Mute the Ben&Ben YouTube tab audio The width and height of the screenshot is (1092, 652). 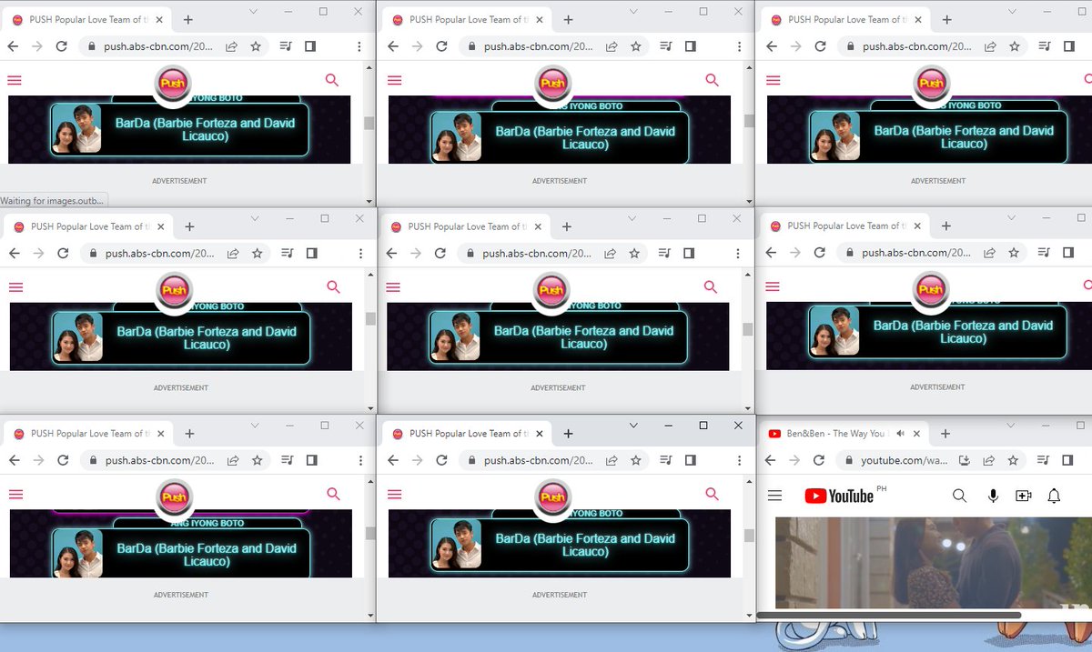point(899,434)
